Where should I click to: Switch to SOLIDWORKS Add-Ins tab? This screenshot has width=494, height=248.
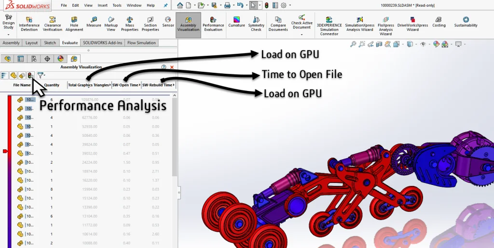click(x=102, y=43)
